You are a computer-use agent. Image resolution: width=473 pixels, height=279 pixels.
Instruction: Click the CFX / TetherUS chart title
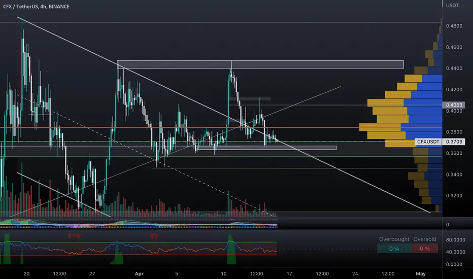[x=36, y=6]
